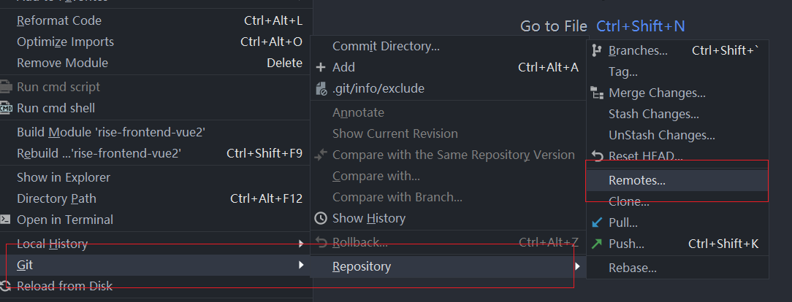Open the Remotes... menu entry
This screenshot has width=792, height=302.
(677, 180)
